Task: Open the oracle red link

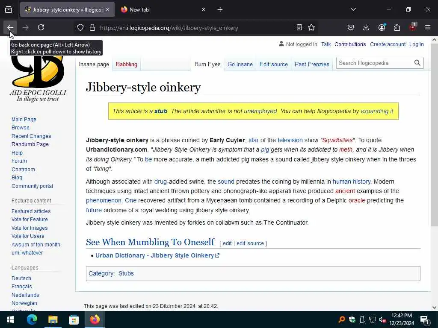Action: coord(357,200)
